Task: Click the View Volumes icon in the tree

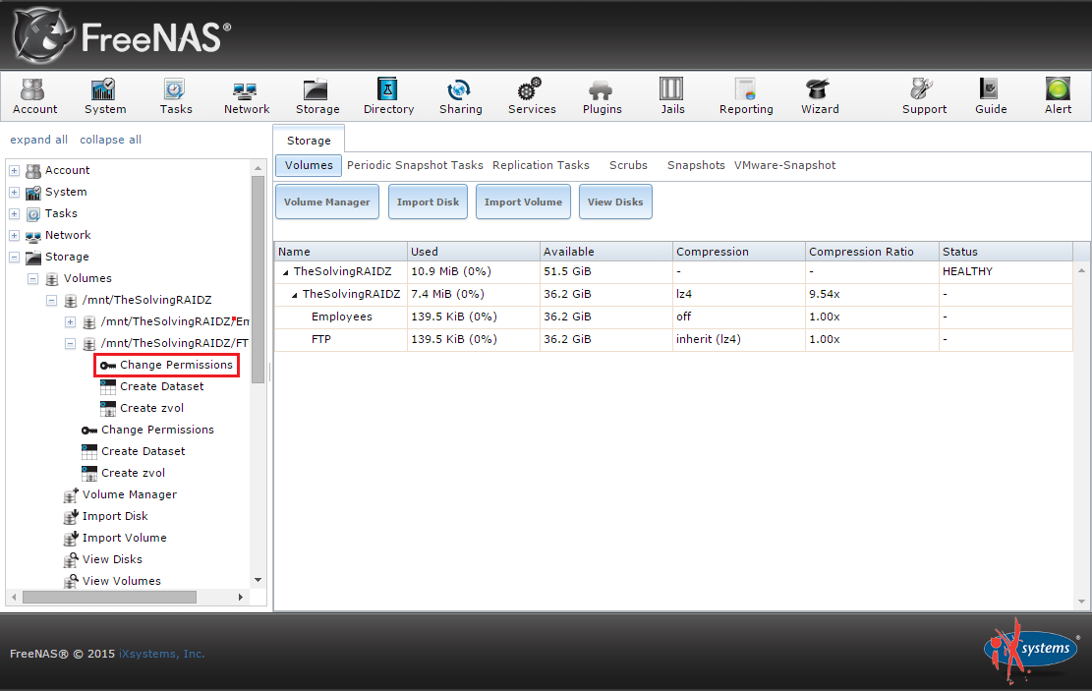Action: 71,581
